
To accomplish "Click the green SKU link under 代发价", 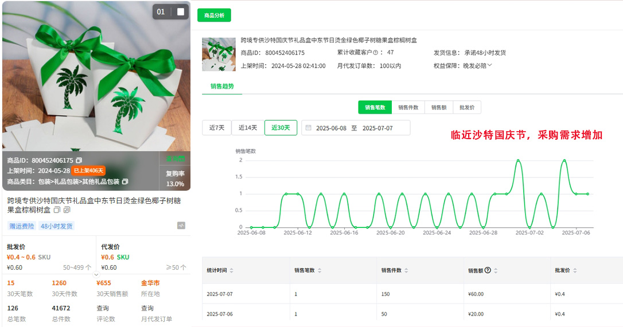I will [123, 257].
